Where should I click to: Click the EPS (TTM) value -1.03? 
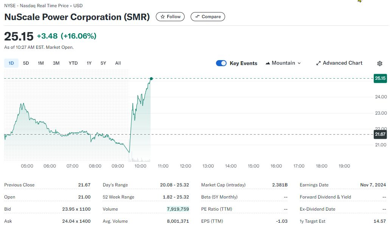281,221
